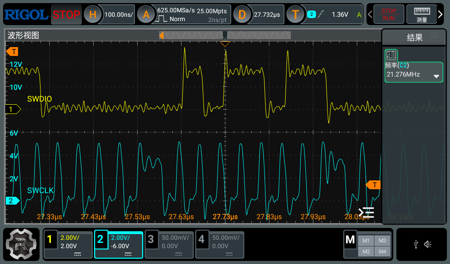Select the 频率(C2) 21.276MHz measurement
Viewport: 450px width, 264px height.
click(x=414, y=72)
